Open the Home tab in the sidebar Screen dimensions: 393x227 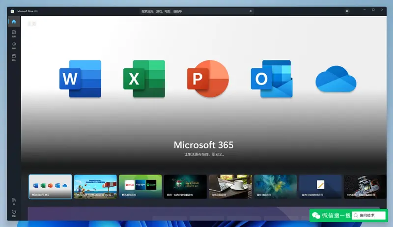point(14,22)
